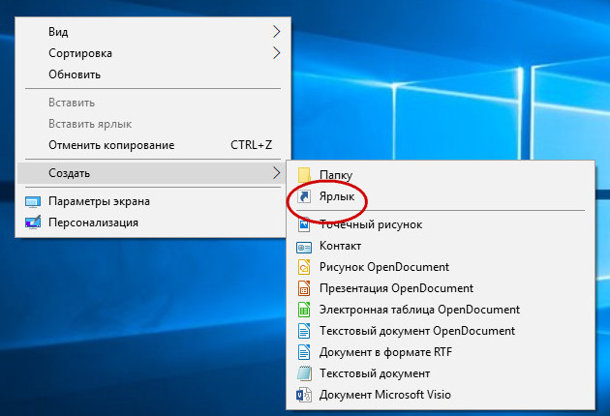610x416 pixels.
Task: Expand the Создать submenu arrow
Action: [x=276, y=173]
